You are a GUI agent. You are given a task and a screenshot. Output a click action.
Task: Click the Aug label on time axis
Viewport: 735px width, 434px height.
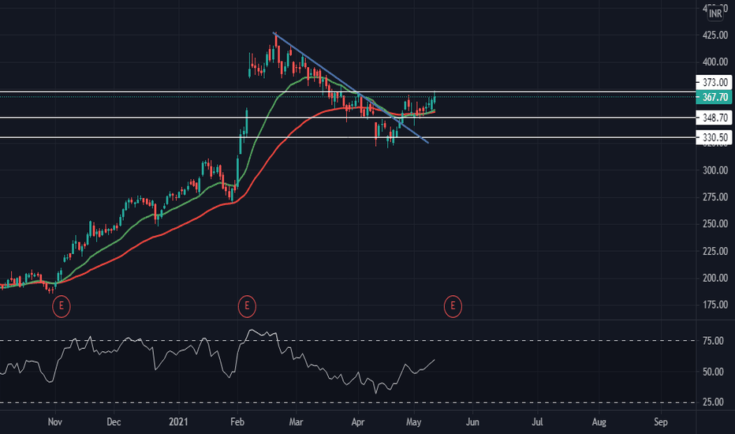point(599,422)
